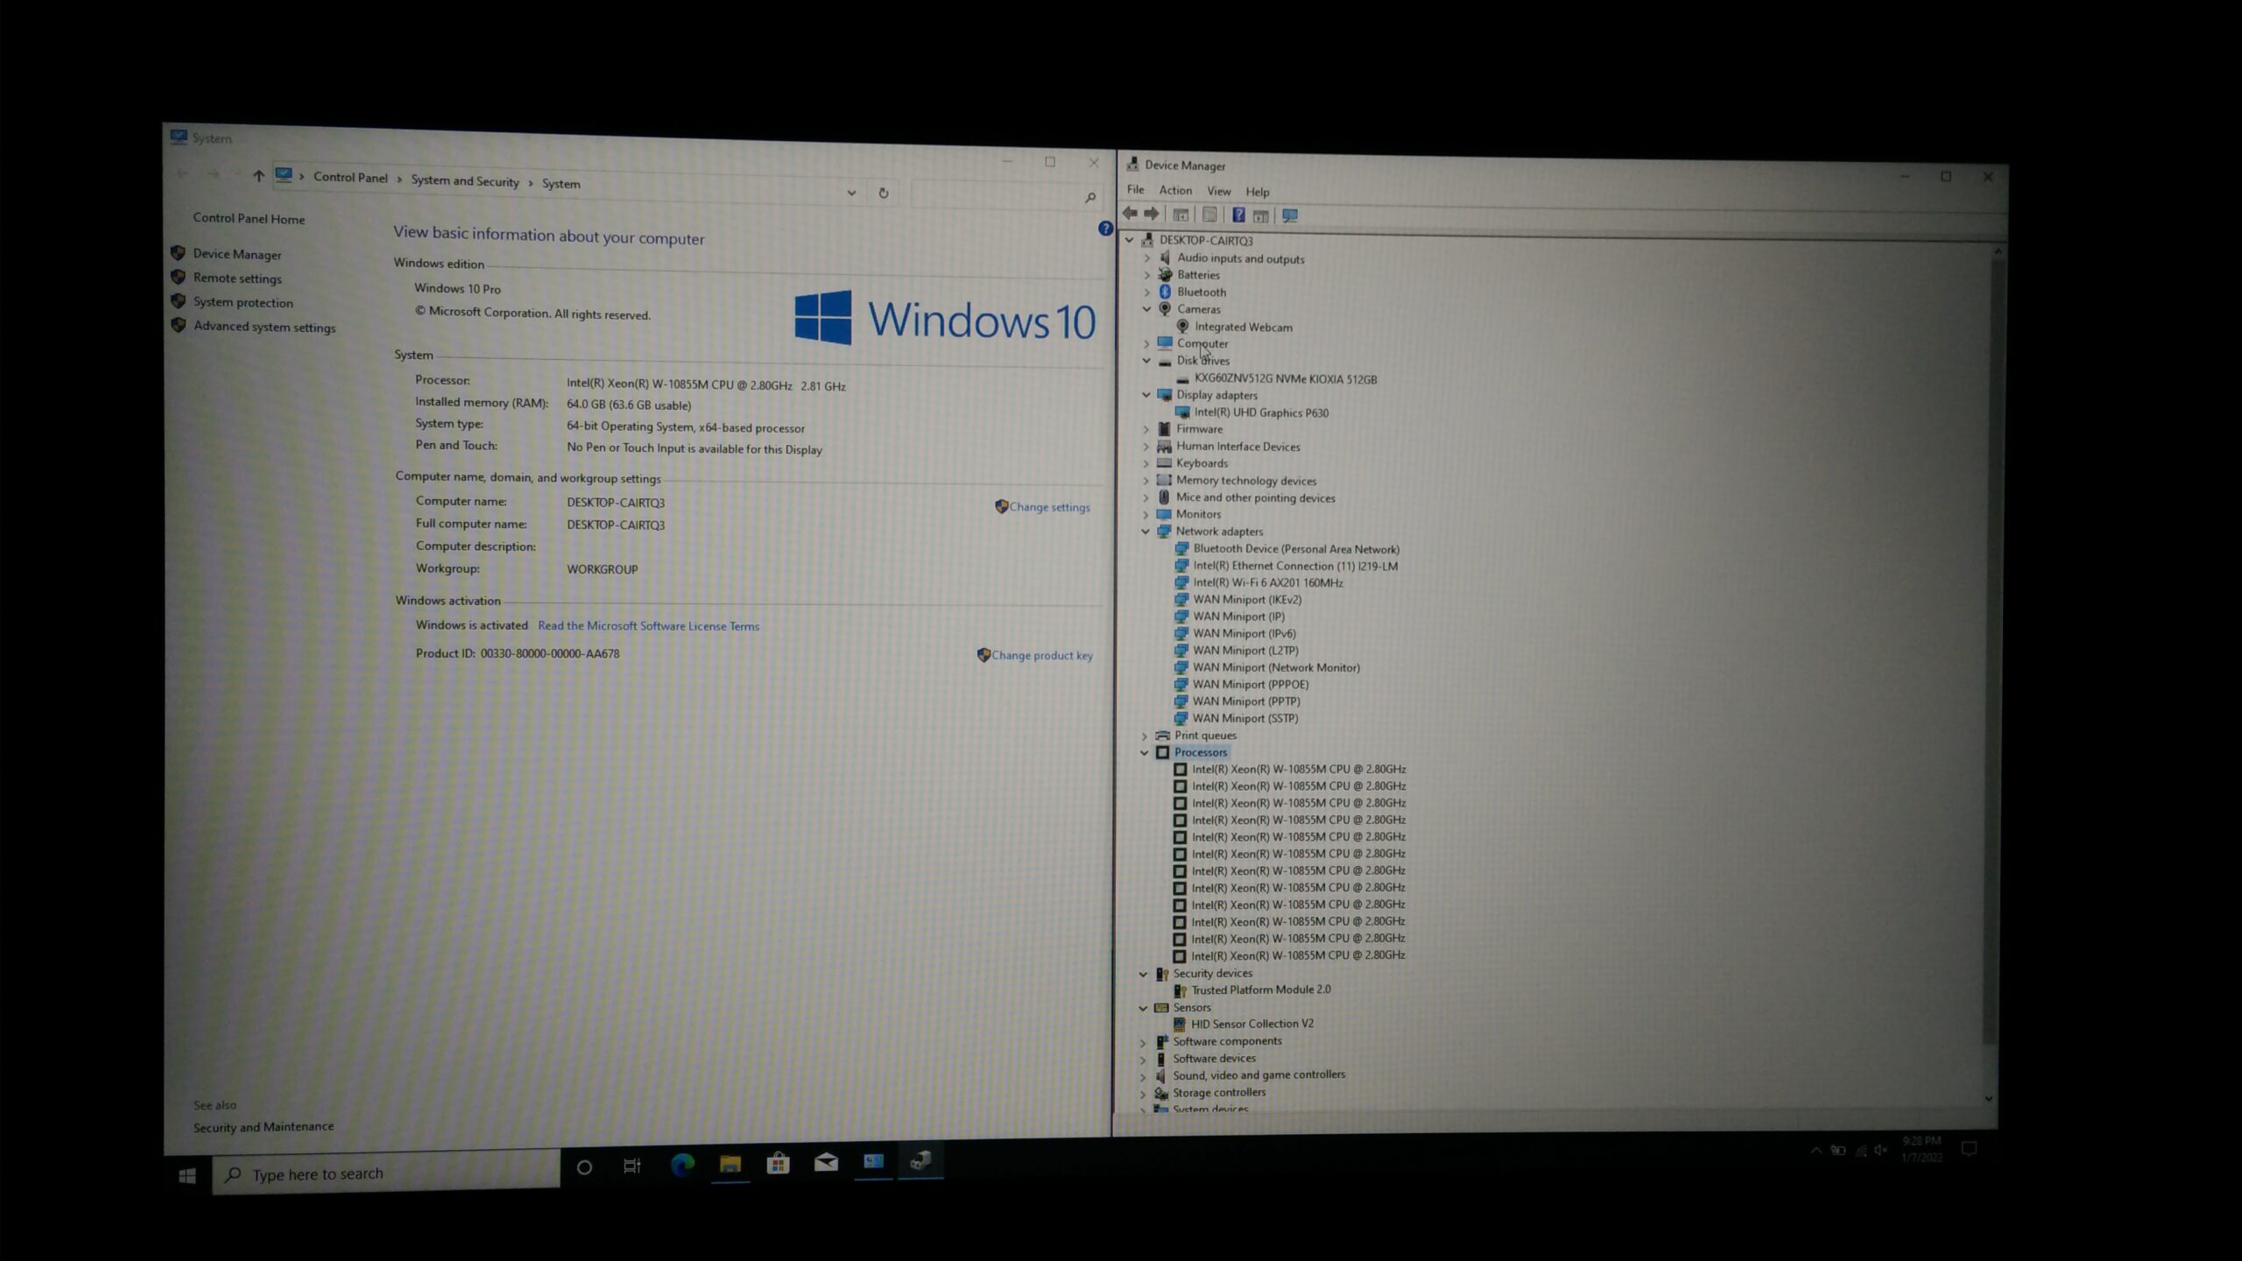Toggle the Show/Hide Action Pane toolbar icon

pos(1260,215)
